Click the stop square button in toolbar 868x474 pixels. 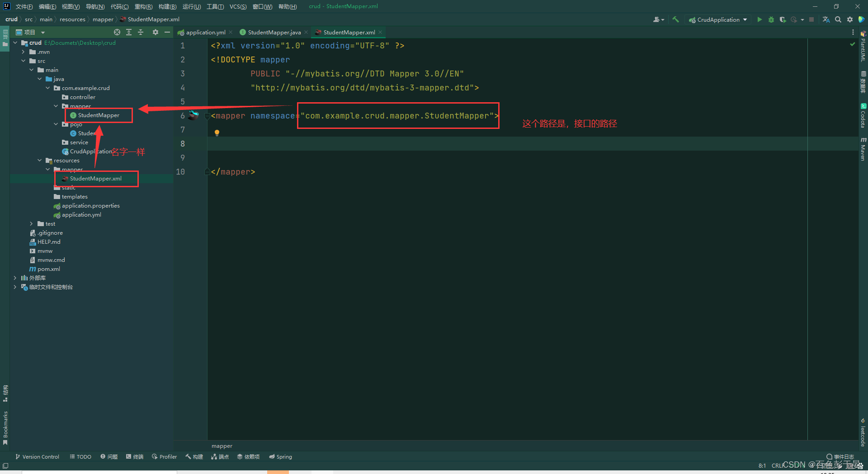811,19
